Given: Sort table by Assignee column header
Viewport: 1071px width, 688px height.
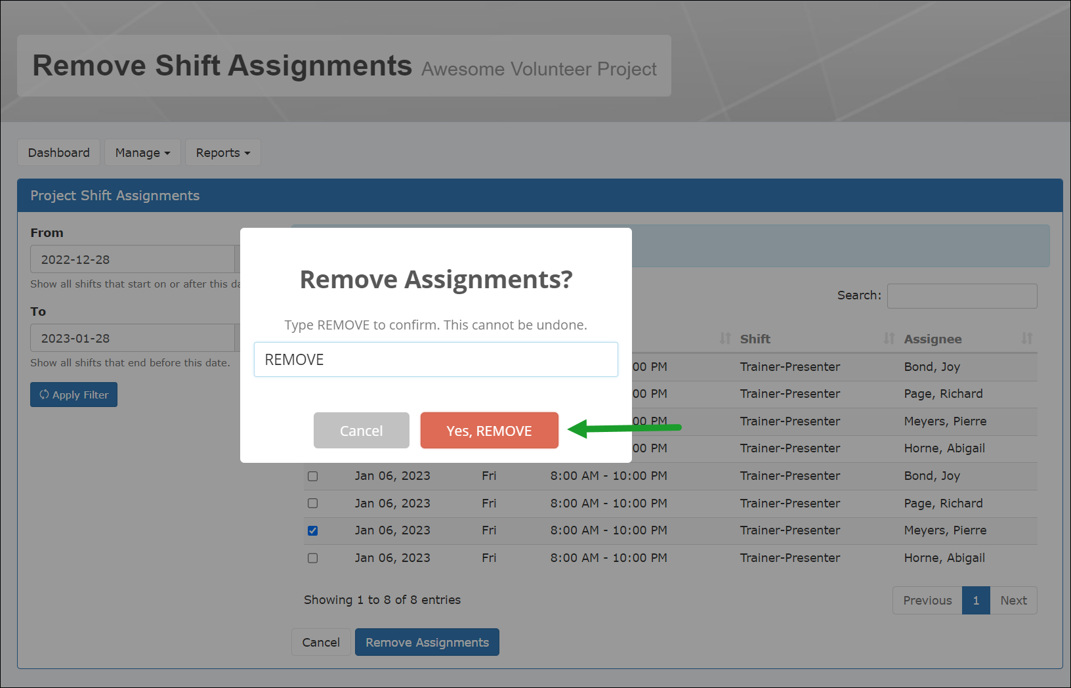Looking at the screenshot, I should (x=933, y=339).
